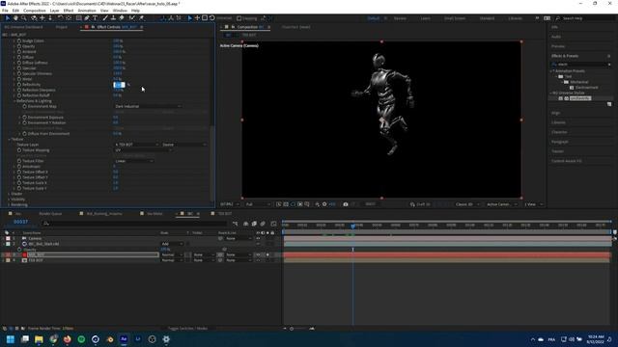Select the Eraser tool

pyautogui.click(x=122, y=18)
